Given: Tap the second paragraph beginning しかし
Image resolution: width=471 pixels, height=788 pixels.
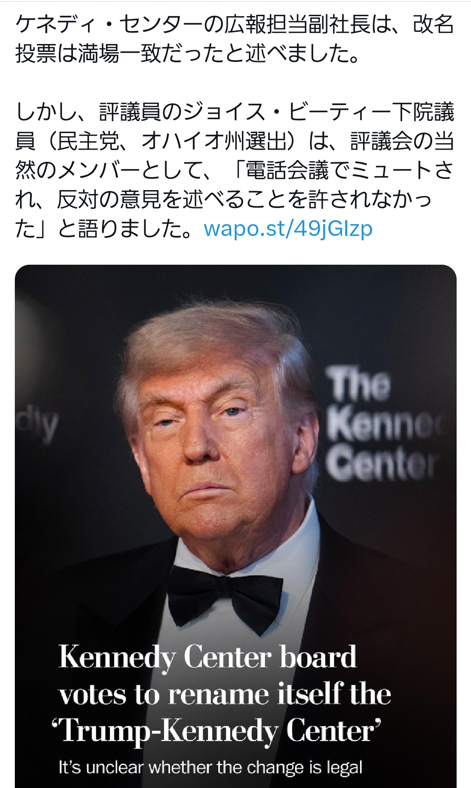Looking at the screenshot, I should [235, 170].
